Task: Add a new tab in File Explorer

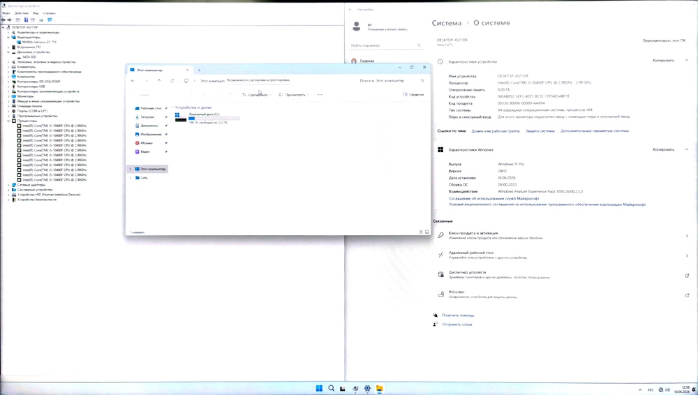Action: click(x=199, y=70)
